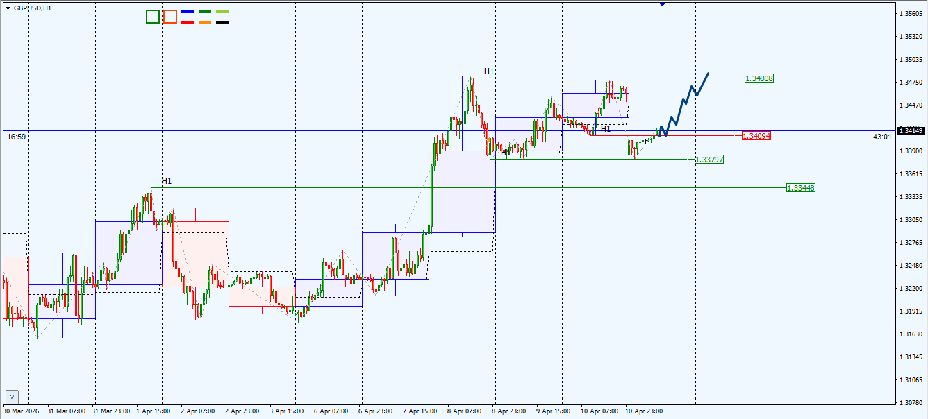Click the 1.30780 price scale value
Image resolution: width=928 pixels, height=419 pixels.
coord(909,402)
